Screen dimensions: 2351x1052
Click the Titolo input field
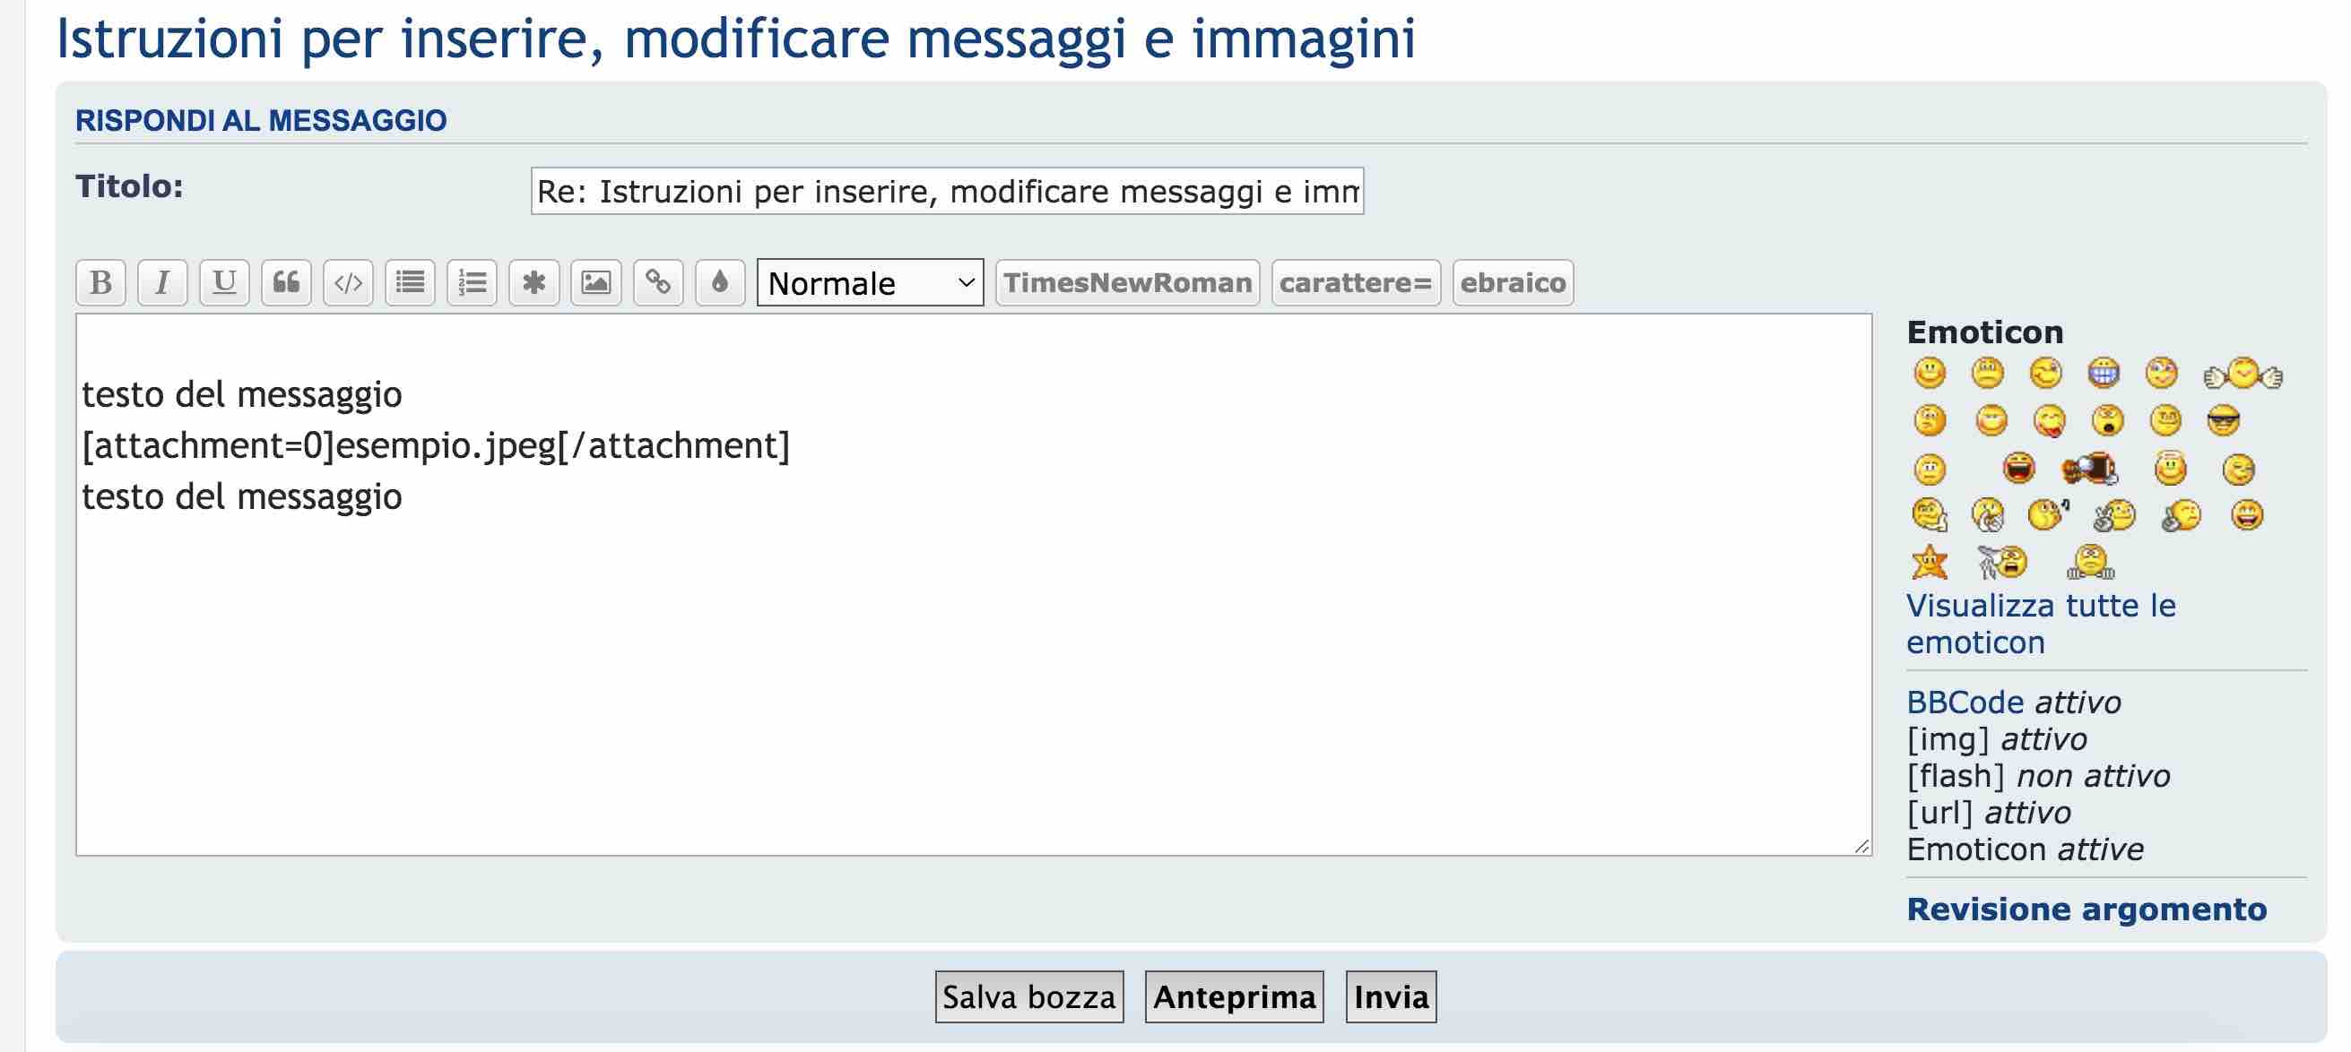click(x=948, y=191)
